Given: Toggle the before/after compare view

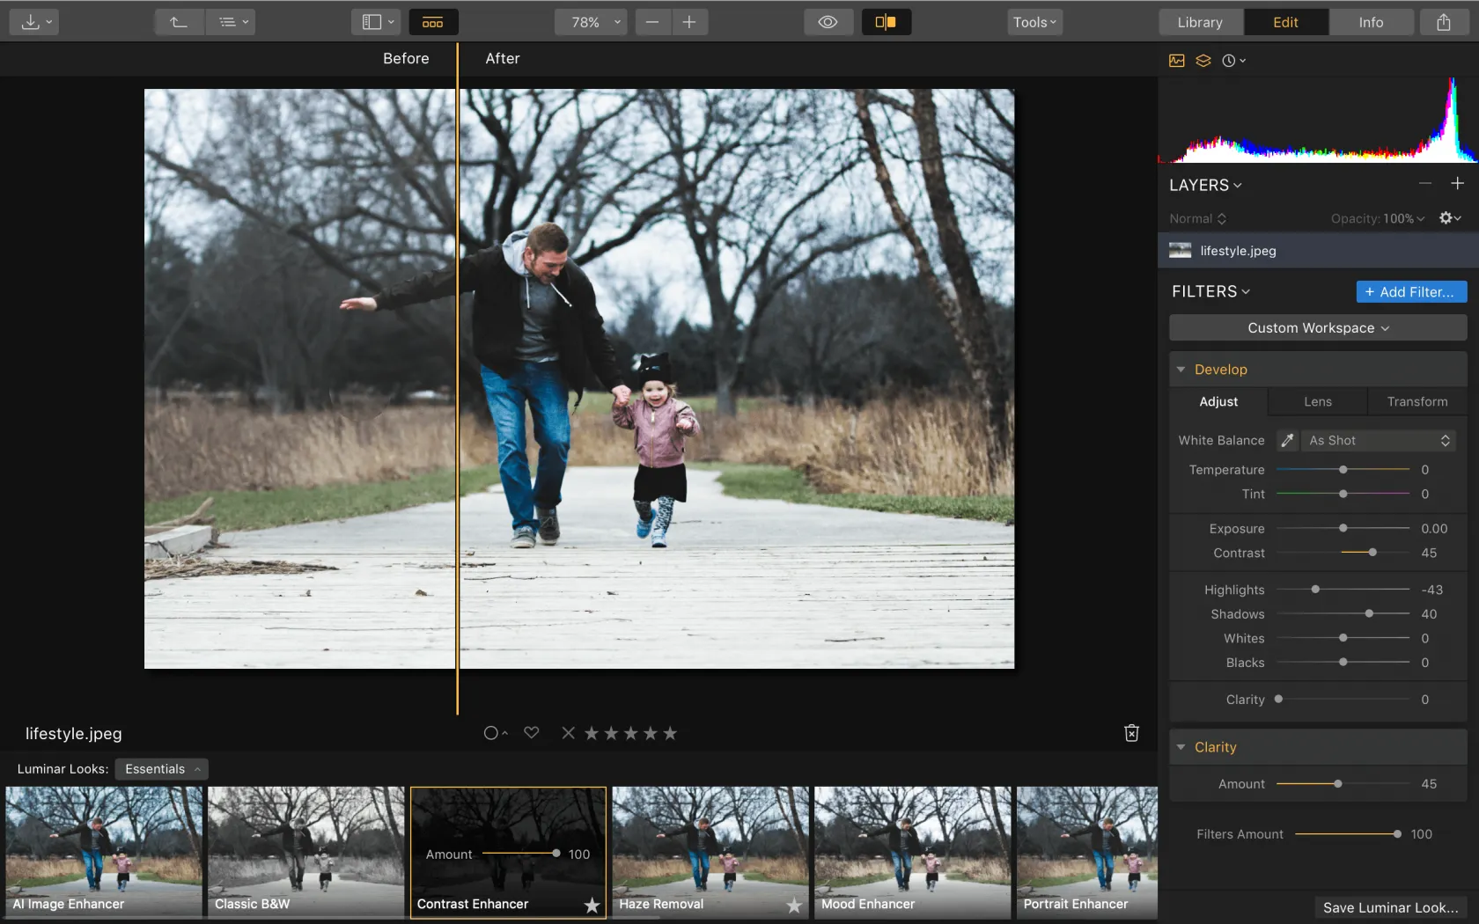Looking at the screenshot, I should pos(886,22).
